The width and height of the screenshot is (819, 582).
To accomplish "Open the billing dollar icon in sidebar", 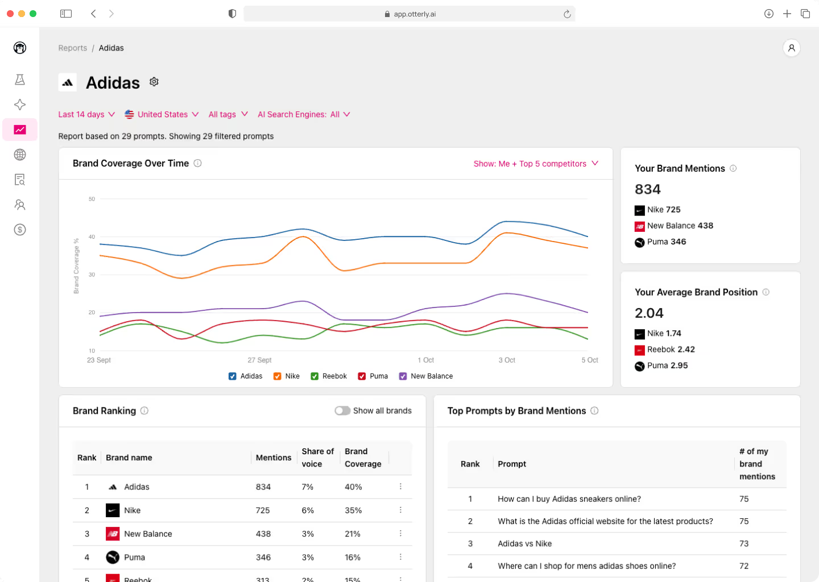I will tap(19, 230).
